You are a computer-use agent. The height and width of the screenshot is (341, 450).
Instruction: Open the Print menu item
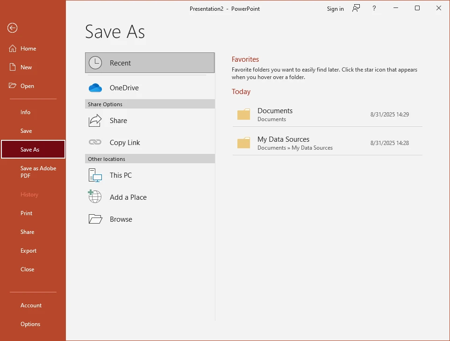tap(26, 213)
